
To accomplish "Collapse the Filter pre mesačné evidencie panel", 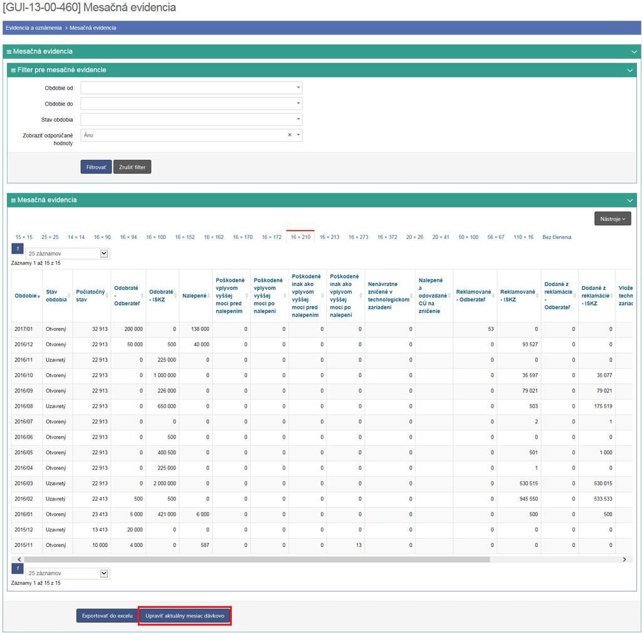I will (x=629, y=70).
